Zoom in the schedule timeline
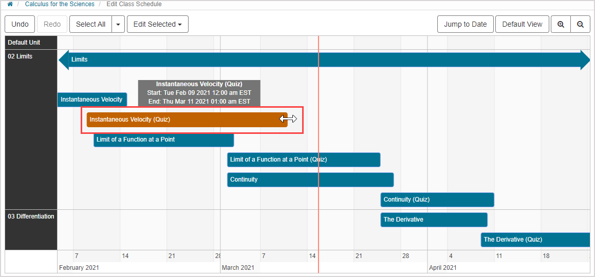This screenshot has height=277, width=595. click(x=561, y=24)
